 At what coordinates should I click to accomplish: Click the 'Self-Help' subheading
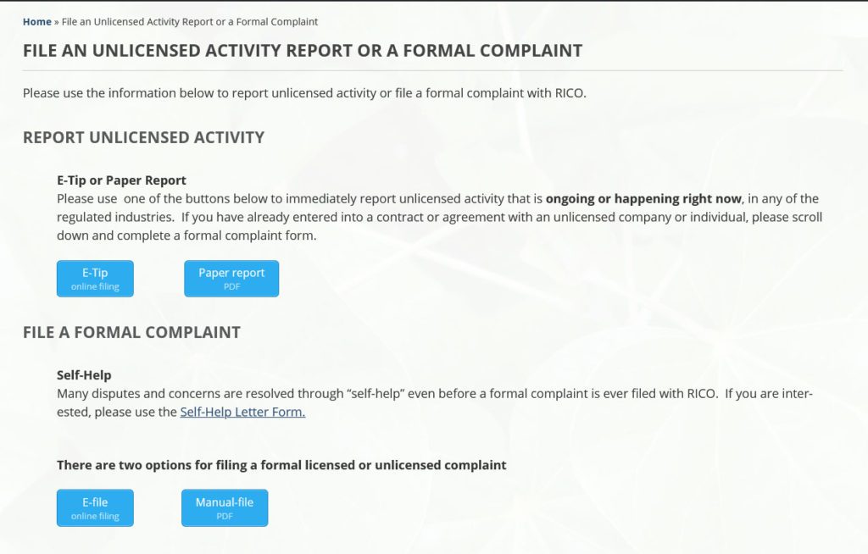(x=84, y=375)
